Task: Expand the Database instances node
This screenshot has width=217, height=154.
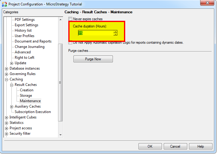Action: (x=7, y=69)
